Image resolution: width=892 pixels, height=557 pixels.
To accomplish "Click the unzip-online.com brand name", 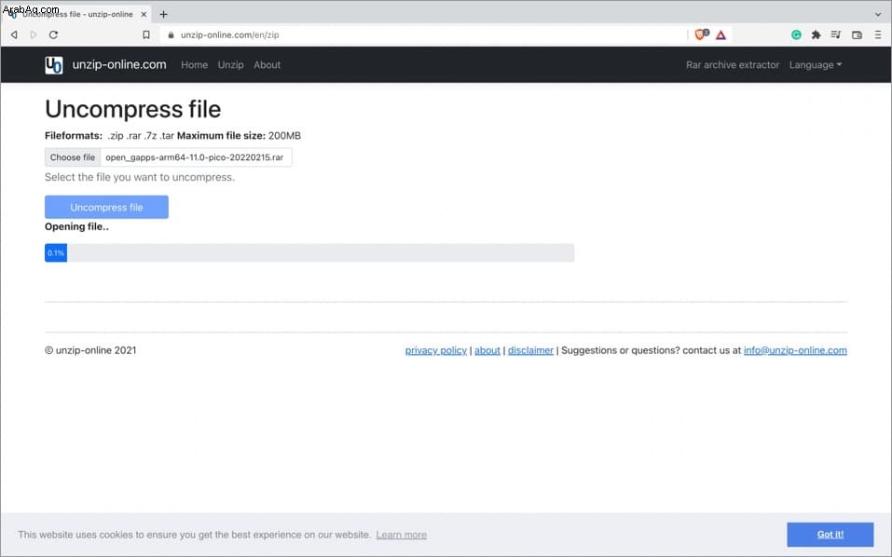I will click(x=119, y=65).
